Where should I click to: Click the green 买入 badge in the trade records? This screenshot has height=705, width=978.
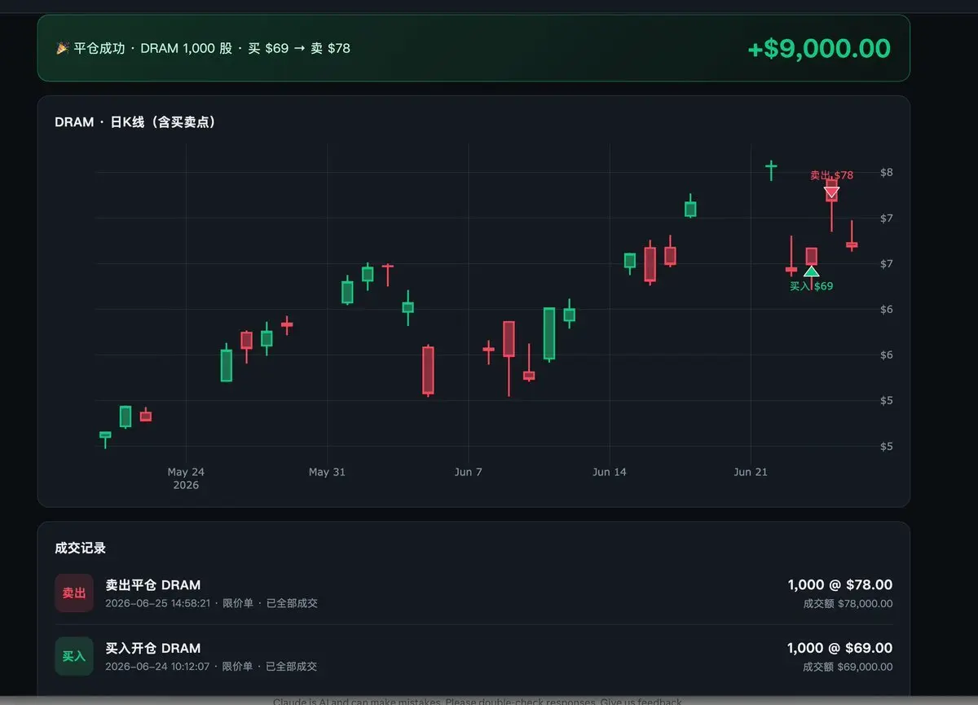coord(74,656)
